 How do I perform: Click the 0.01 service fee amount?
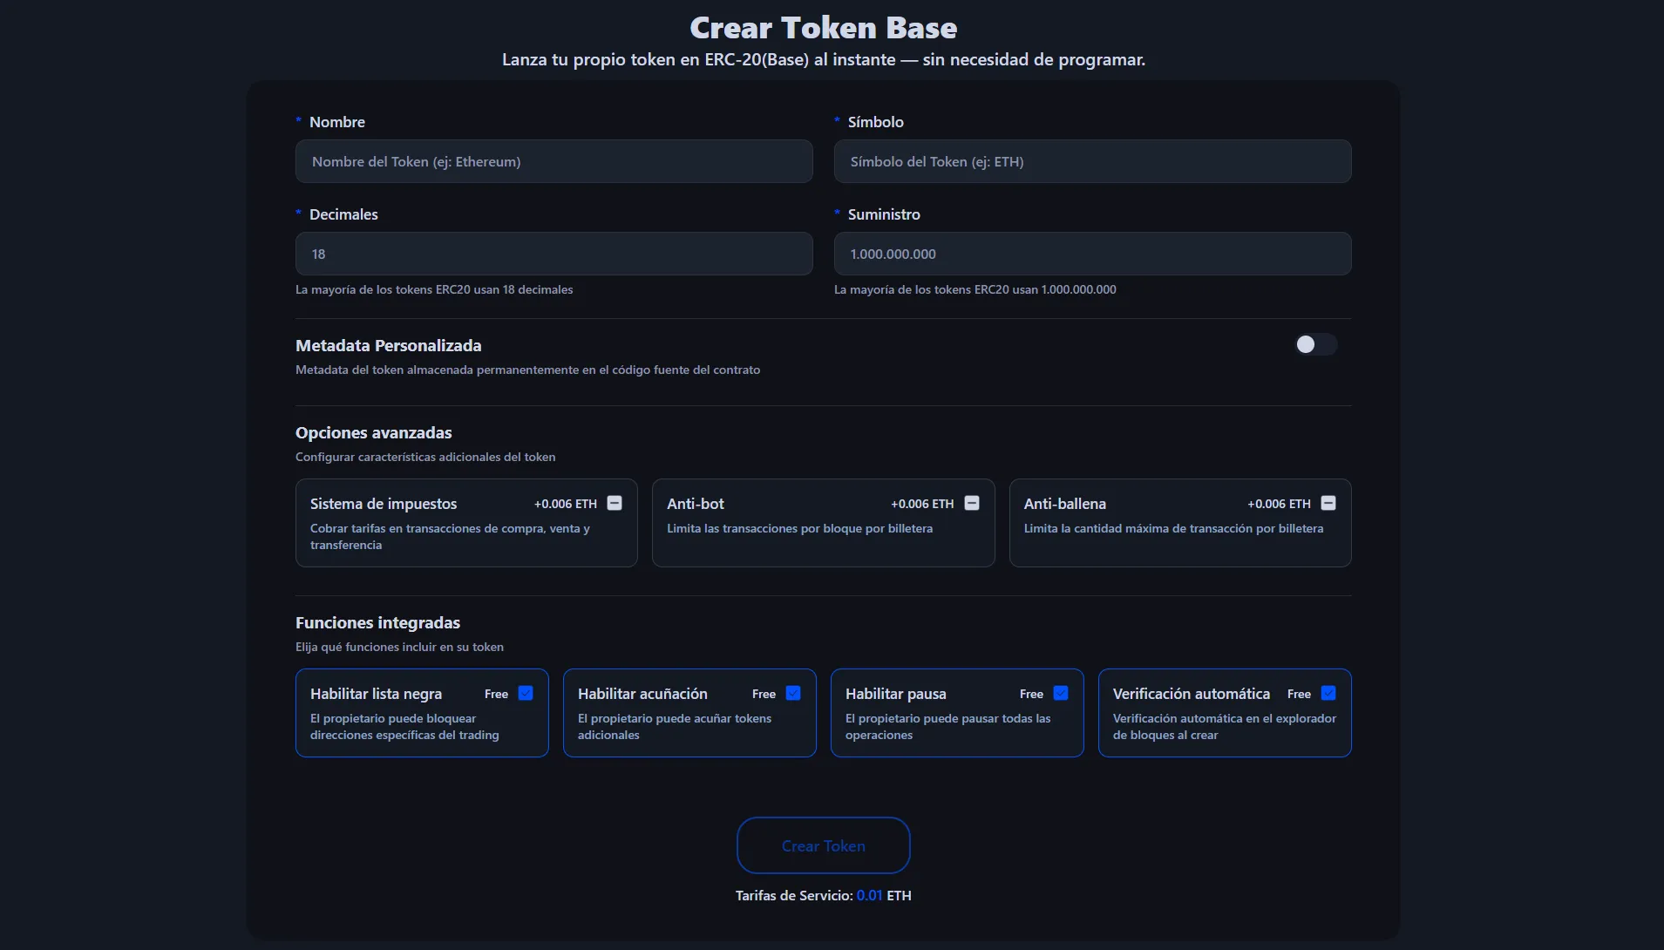[869, 896]
